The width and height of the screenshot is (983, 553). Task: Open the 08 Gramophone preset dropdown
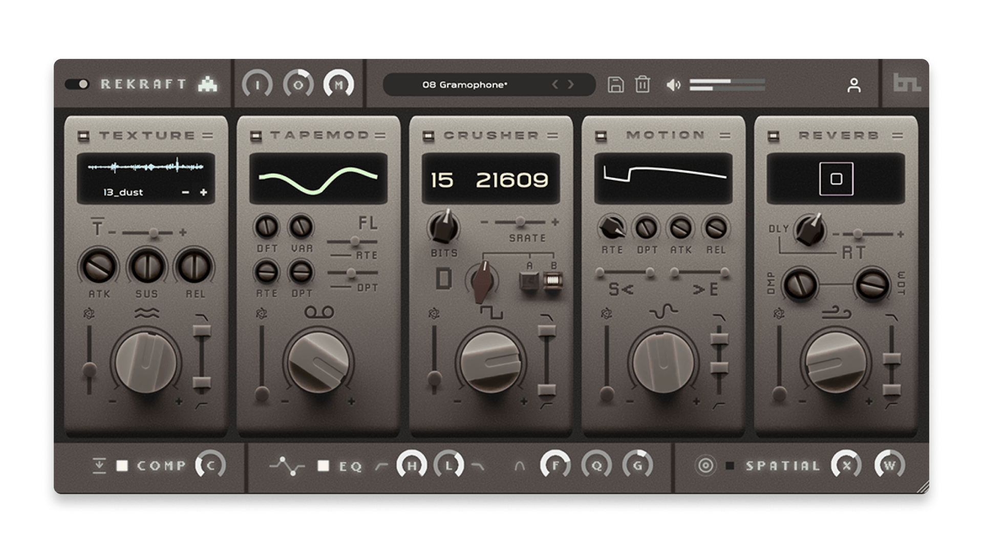pyautogui.click(x=464, y=85)
